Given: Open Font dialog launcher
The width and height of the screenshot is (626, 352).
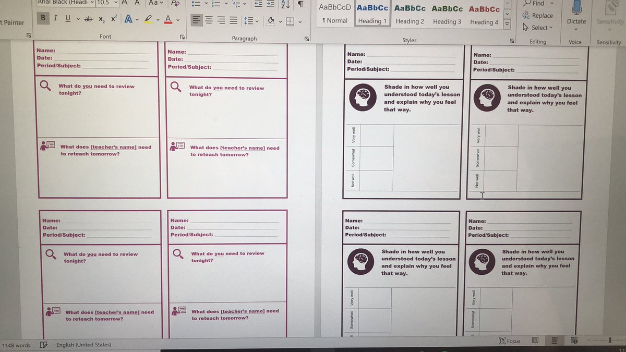Looking at the screenshot, I should [183, 37].
